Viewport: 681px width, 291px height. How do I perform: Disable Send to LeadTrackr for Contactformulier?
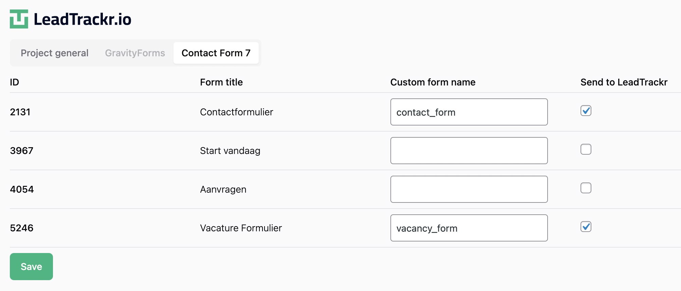point(586,111)
